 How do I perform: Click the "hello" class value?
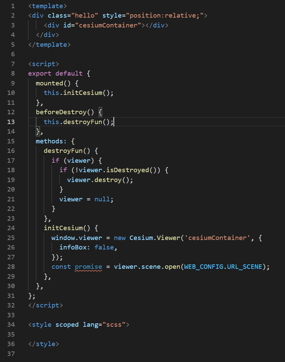(85, 16)
